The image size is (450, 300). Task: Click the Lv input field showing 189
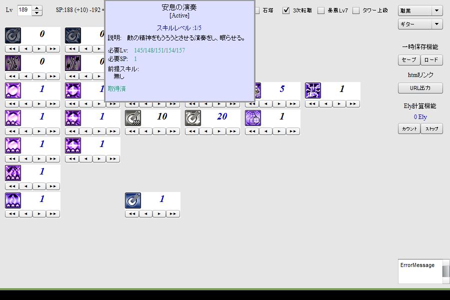point(24,10)
